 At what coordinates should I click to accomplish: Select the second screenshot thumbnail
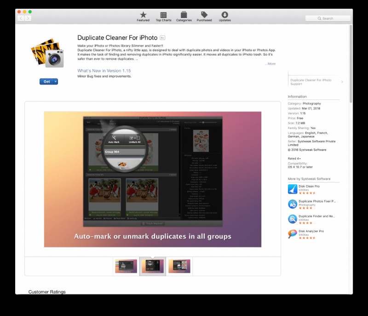153,266
